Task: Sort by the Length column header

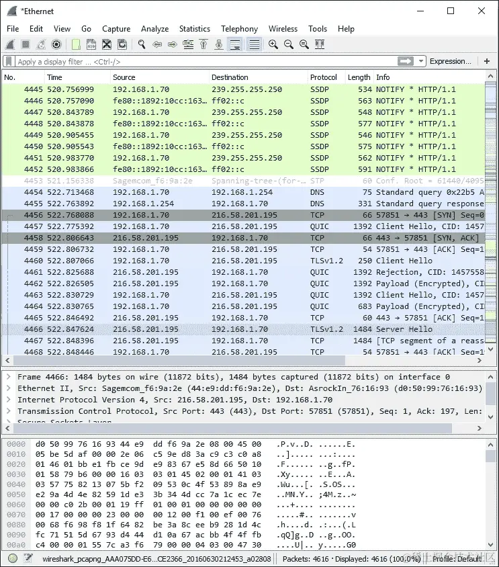Action: coord(359,77)
